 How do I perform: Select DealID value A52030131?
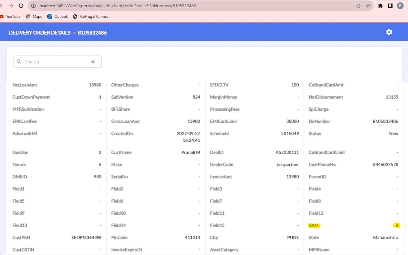(x=287, y=152)
